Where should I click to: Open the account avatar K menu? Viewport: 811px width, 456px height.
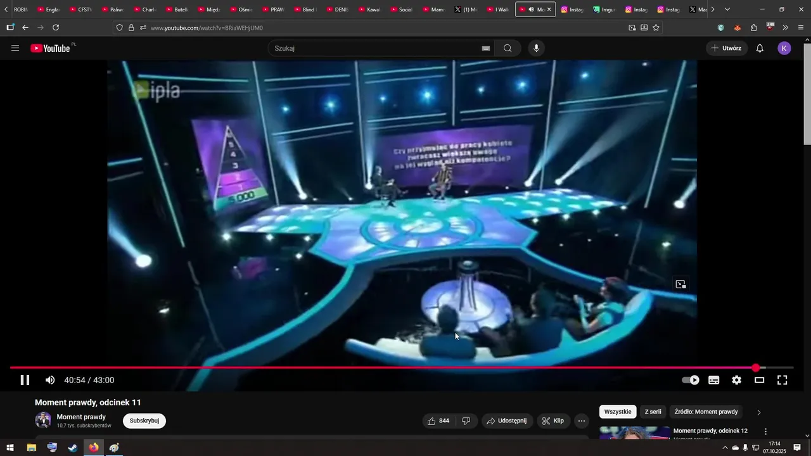point(784,48)
